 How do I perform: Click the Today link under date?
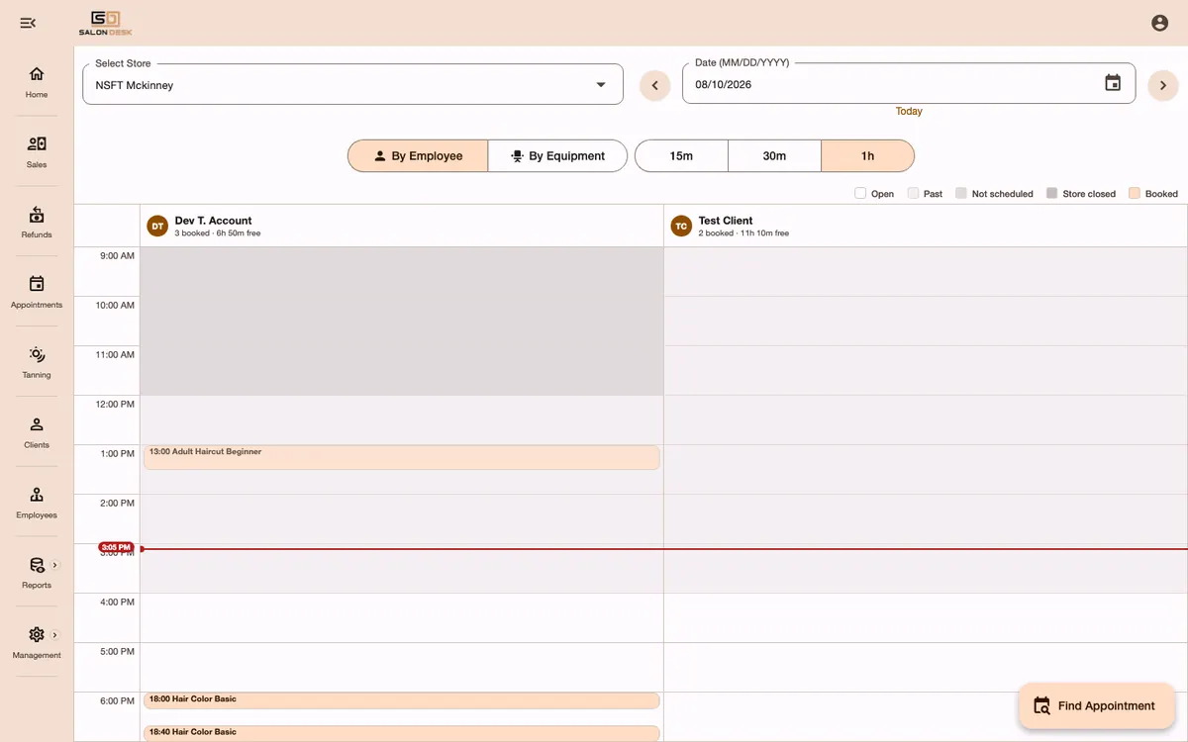[x=909, y=111]
